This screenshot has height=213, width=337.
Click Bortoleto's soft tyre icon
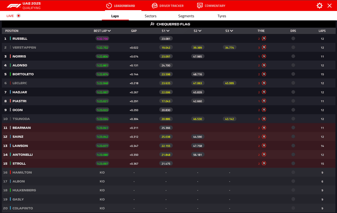pyautogui.click(x=264, y=74)
